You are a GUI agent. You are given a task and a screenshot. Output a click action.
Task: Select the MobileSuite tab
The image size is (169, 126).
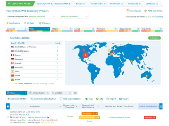point(134,4)
